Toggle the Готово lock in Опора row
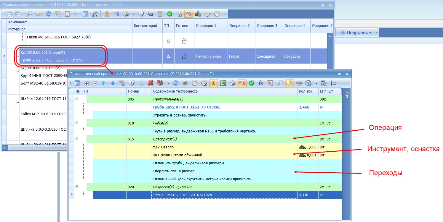 pos(184,56)
